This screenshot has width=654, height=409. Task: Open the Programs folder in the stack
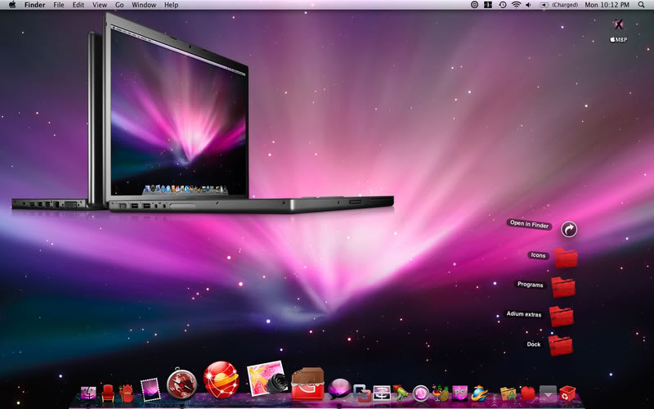point(563,287)
